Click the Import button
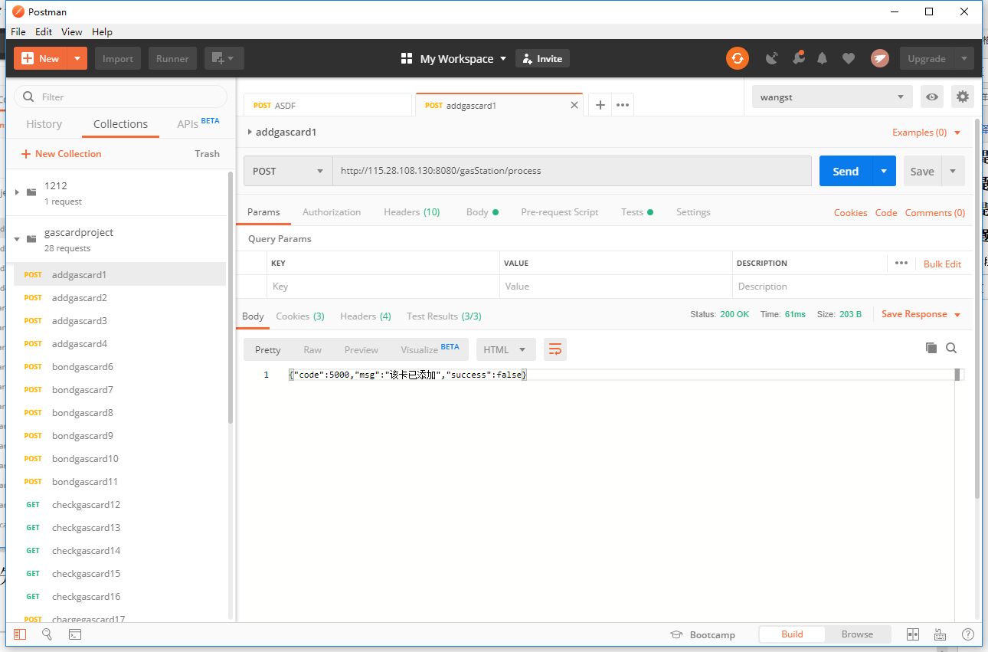Viewport: 988px width, 652px height. [x=118, y=58]
